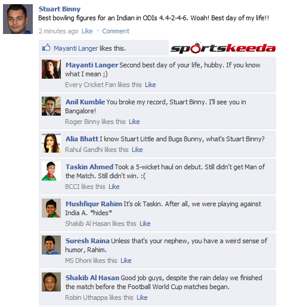
Task: Open Stuart Binny's profile picture
Action: tap(18, 19)
